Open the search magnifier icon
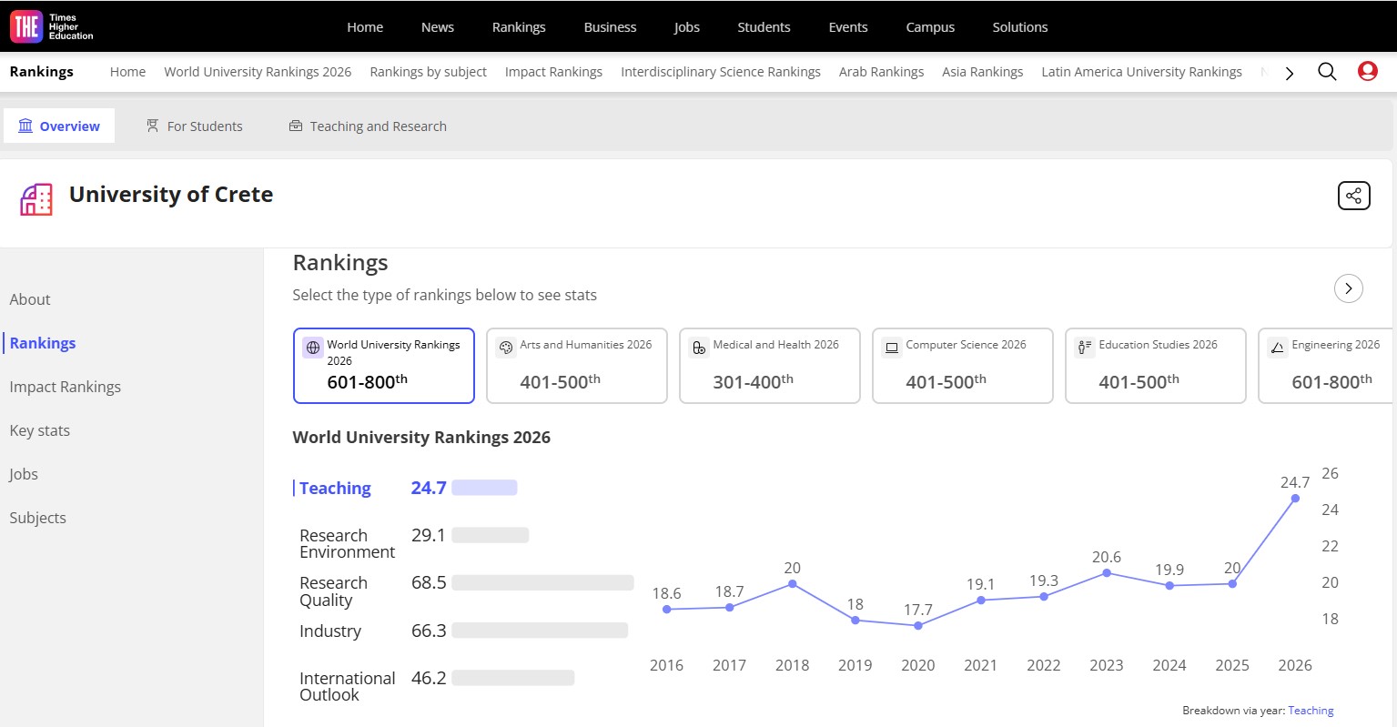The width and height of the screenshot is (1397, 727). (x=1327, y=72)
